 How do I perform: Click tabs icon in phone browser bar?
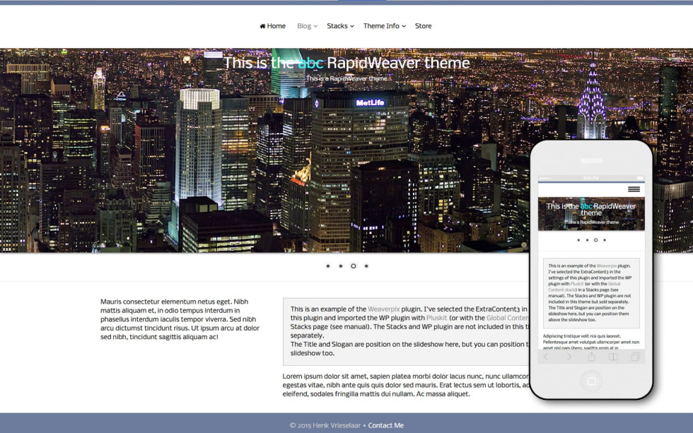point(636,357)
